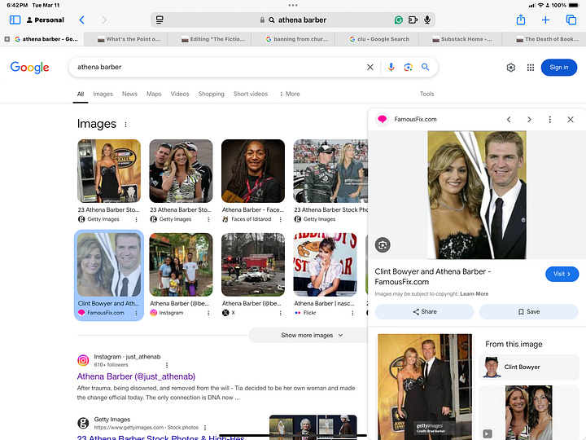Open options for Instagram just_athenab result
The image size is (586, 440).
[167, 365]
